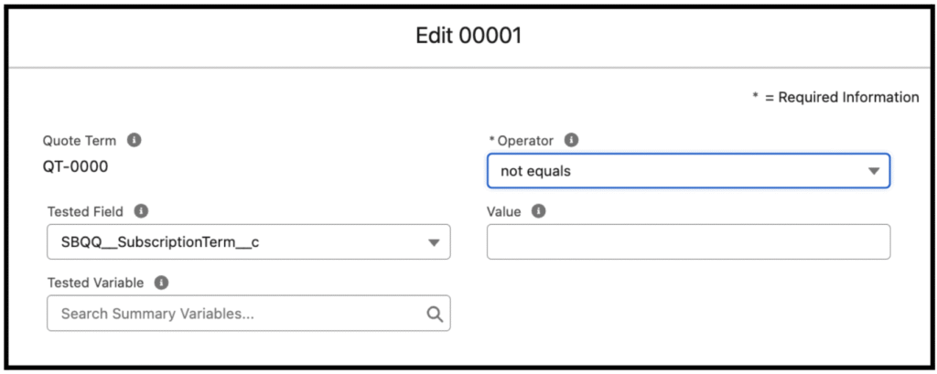Show the Tested Variable info tooltip
The width and height of the screenshot is (937, 374).
coord(161,283)
